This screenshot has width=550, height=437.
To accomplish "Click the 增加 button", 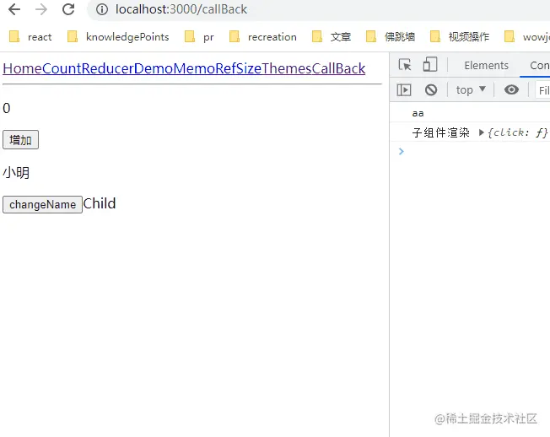I will [20, 140].
